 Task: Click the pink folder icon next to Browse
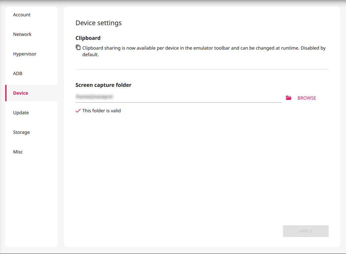pos(289,98)
